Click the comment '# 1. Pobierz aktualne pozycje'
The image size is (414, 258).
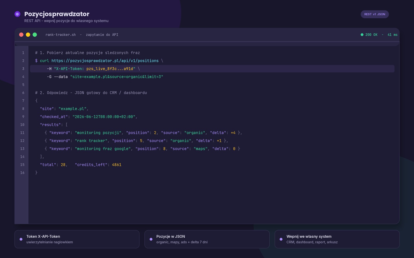pyautogui.click(x=87, y=53)
